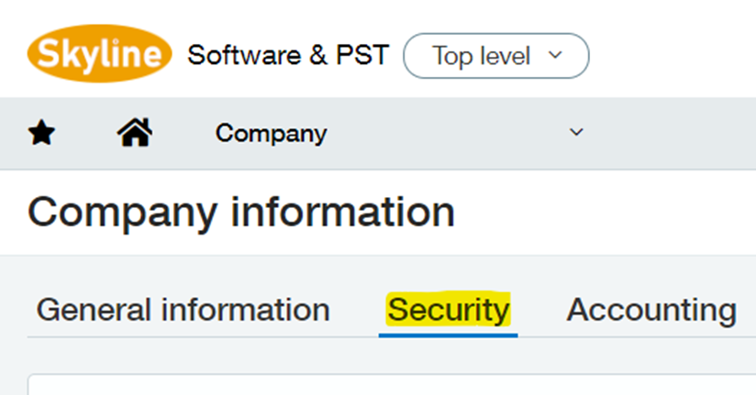Click the word information in General information
756x395 pixels.
pos(245,310)
